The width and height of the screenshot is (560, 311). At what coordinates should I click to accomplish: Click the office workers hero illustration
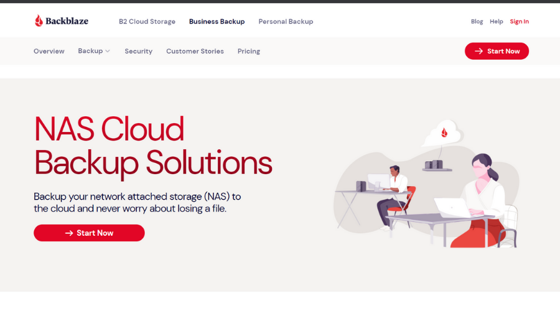coord(426,184)
